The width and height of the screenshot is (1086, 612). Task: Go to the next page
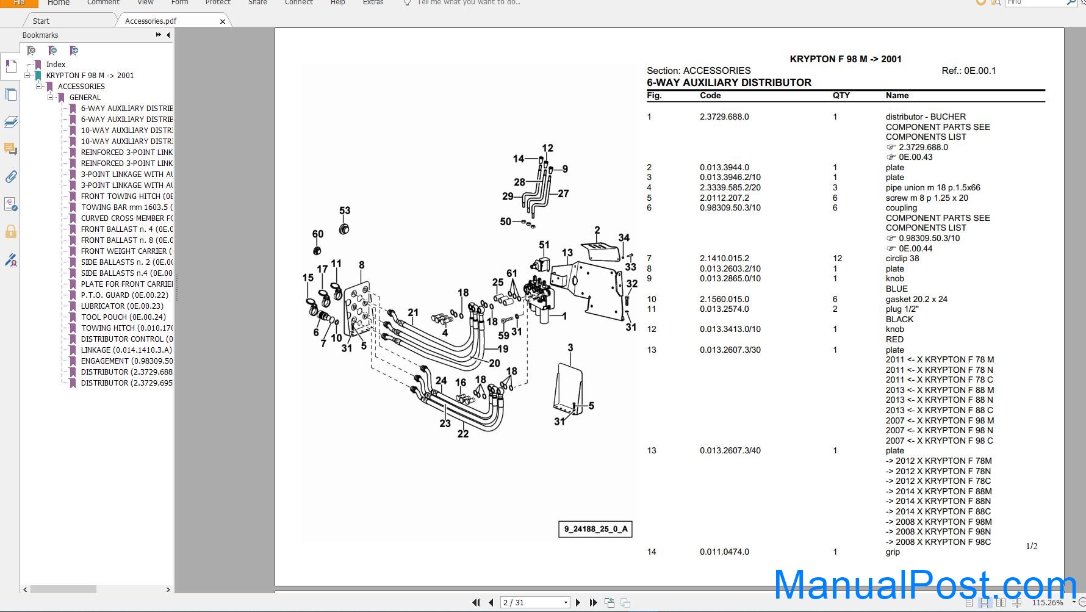click(578, 602)
